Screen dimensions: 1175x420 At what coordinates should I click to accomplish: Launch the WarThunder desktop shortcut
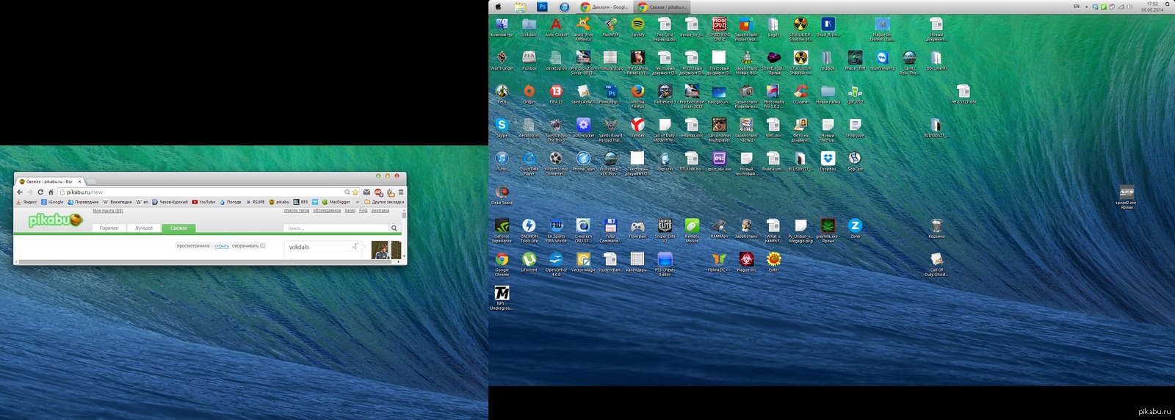502,59
